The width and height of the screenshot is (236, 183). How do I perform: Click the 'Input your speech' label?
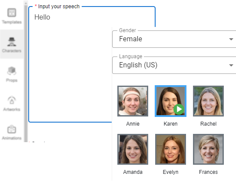(59, 7)
